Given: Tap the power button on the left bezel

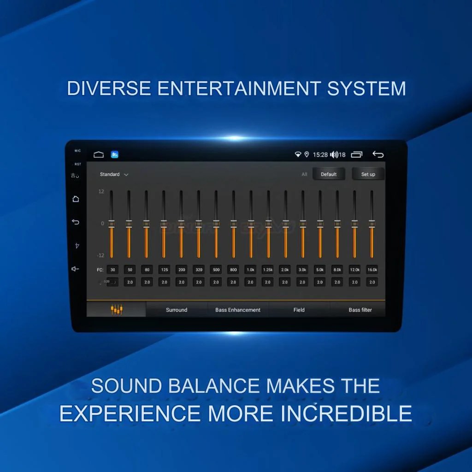Looking at the screenshot, I should tap(75, 176).
